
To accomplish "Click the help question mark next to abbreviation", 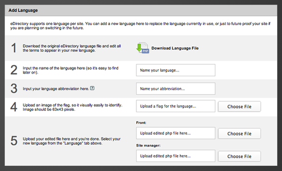I will pos(92,88).
